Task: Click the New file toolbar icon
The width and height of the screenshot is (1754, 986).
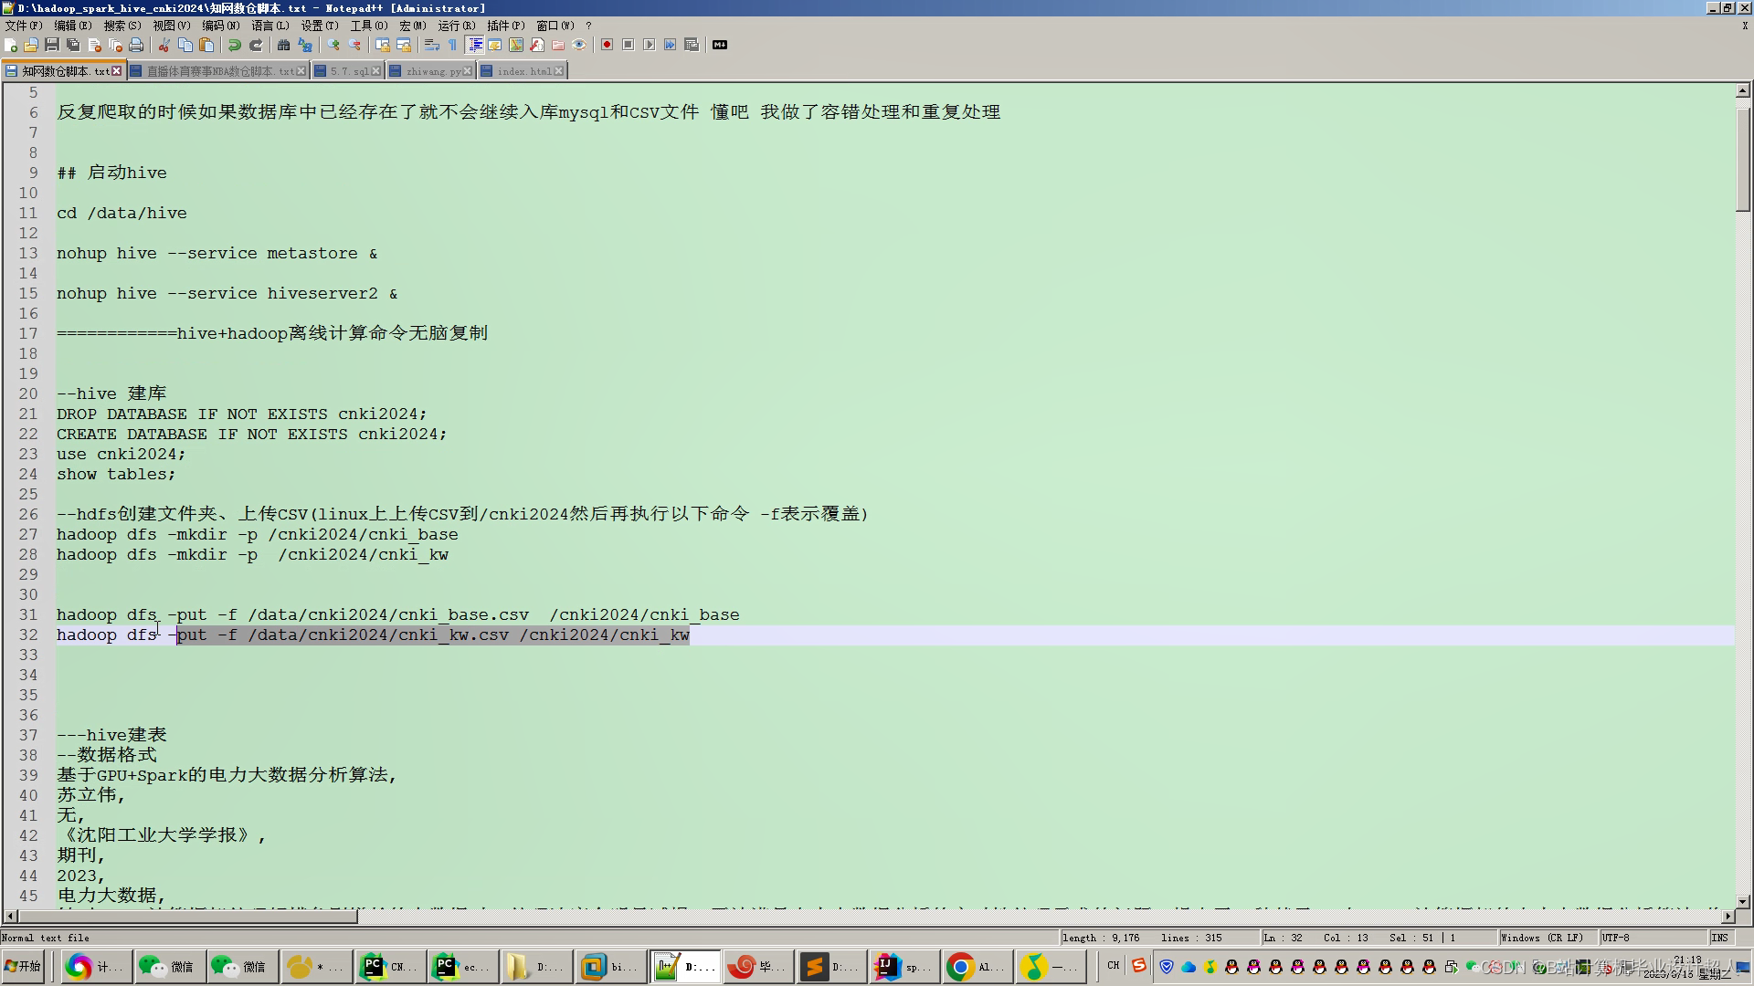Action: pyautogui.click(x=11, y=45)
